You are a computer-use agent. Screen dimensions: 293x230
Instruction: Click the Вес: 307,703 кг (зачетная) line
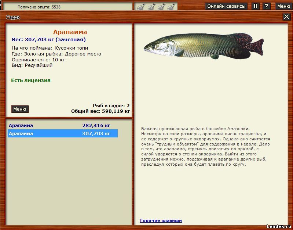click(49, 40)
